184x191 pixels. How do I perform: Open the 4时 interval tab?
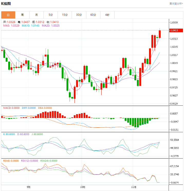[107, 15]
